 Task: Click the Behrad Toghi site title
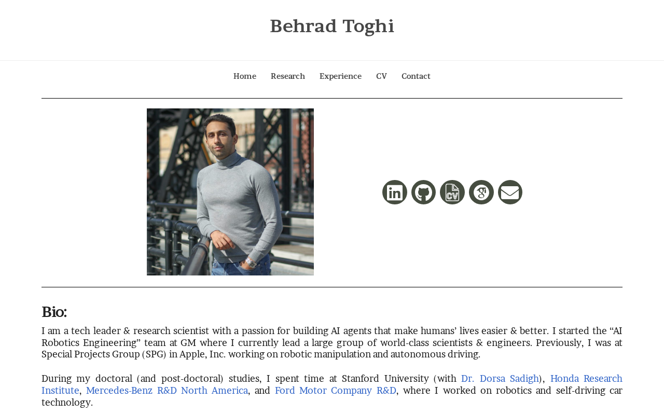pos(332,26)
